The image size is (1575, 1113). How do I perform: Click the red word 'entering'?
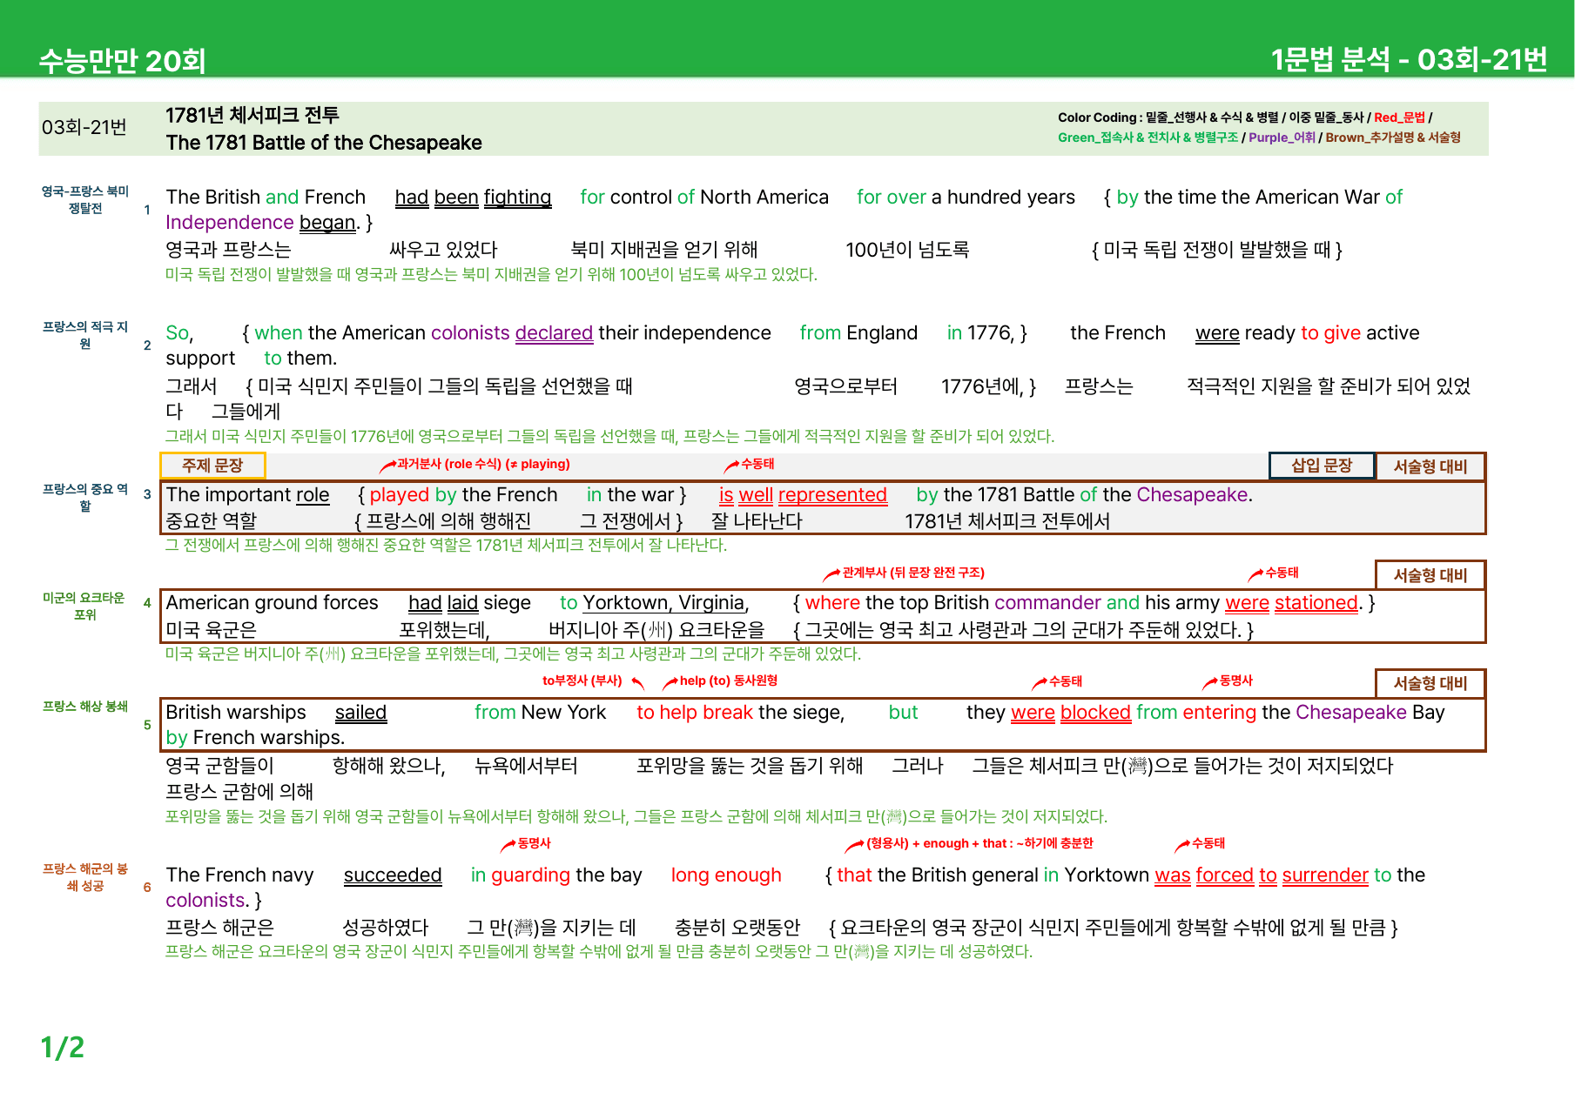click(x=1219, y=713)
